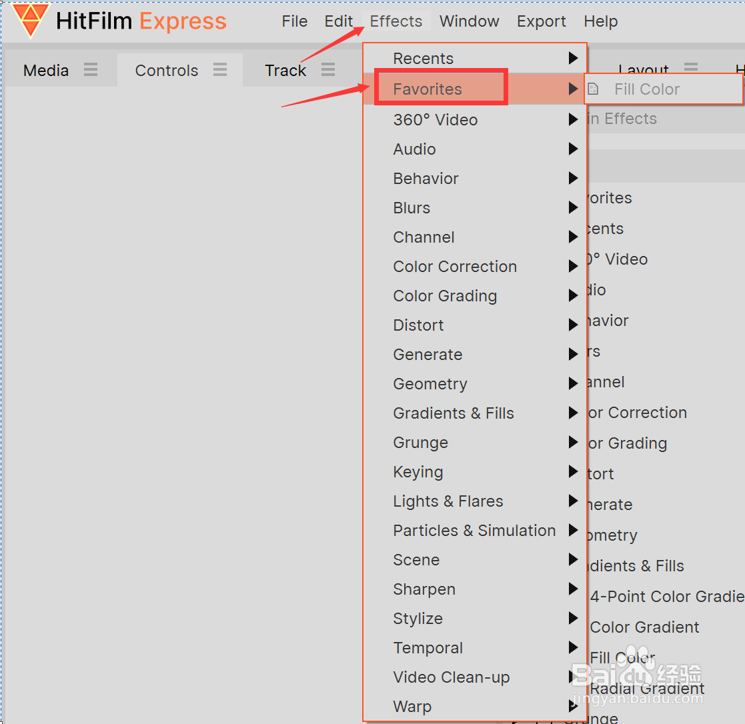Choose Fill Color from Favorites submenu
745x724 pixels.
[x=663, y=89]
